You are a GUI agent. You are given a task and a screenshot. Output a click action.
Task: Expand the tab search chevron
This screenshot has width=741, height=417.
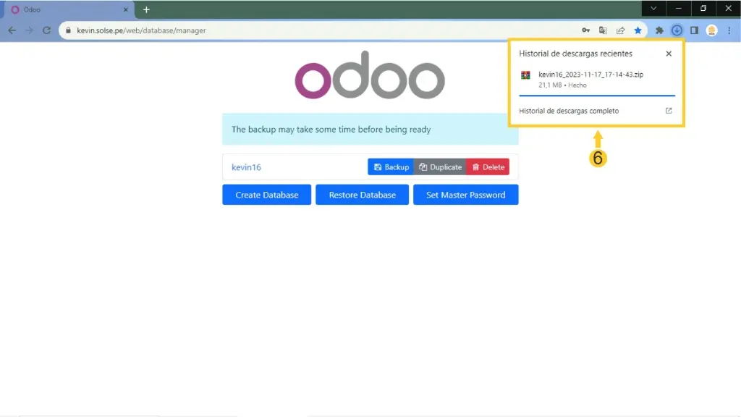point(653,9)
